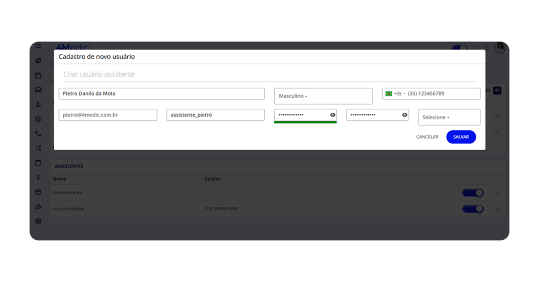
Task: Open the +55 Brazil country code selector
Action: (x=394, y=94)
